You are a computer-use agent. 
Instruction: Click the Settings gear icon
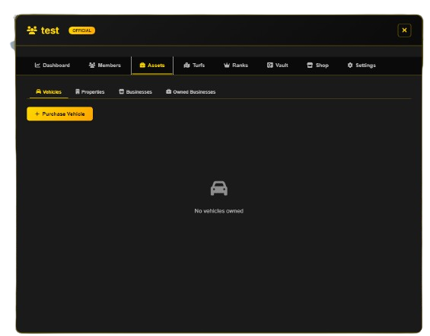point(350,65)
